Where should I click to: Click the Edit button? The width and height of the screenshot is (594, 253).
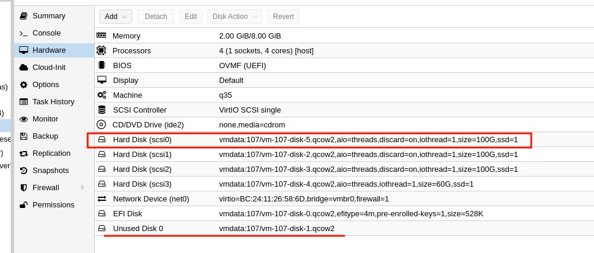coord(191,17)
